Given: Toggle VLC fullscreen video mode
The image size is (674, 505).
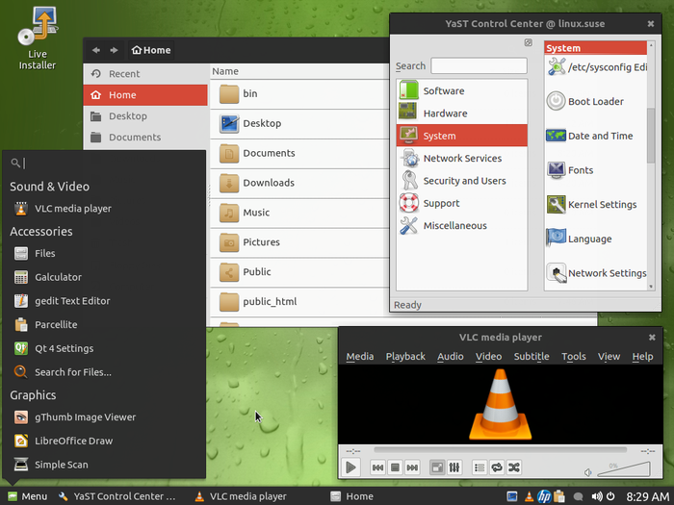Looking at the screenshot, I should [x=436, y=467].
